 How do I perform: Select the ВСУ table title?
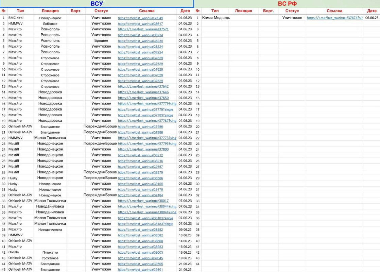click(97, 4)
